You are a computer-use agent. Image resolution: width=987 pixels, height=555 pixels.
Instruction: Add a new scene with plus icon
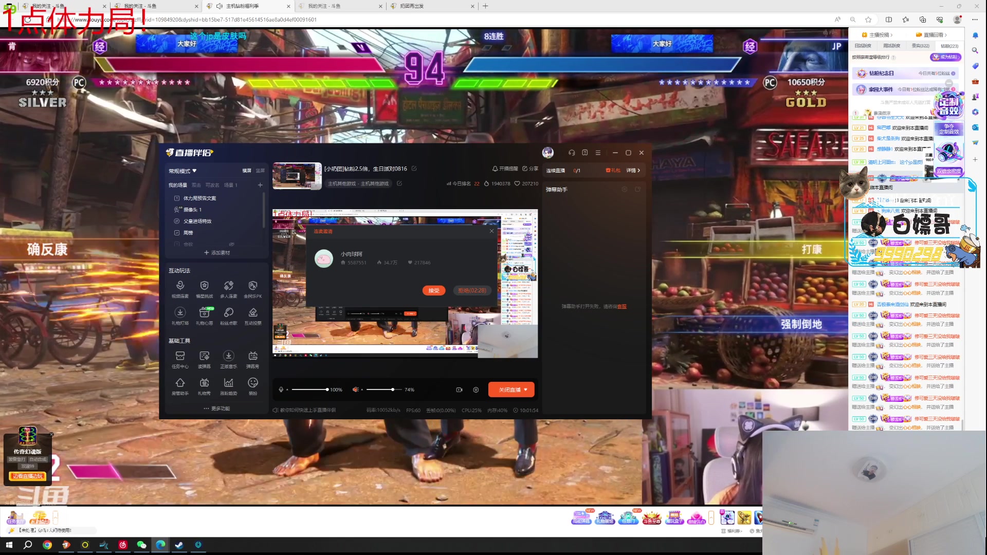(260, 185)
